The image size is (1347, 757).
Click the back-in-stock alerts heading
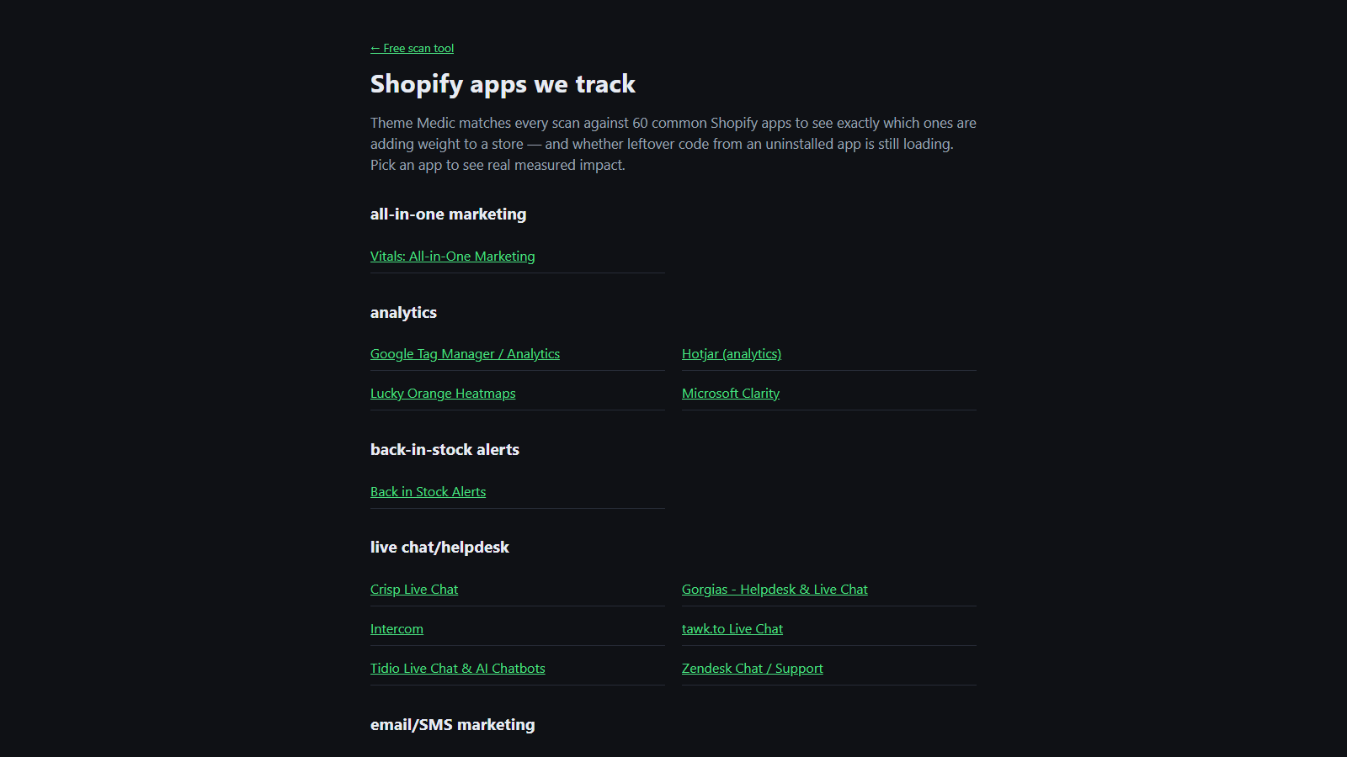445,450
